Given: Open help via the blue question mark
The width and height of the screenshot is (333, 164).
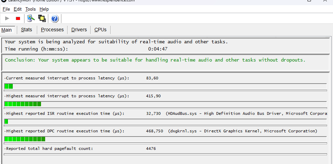Looking at the screenshot, I should click(54, 19).
